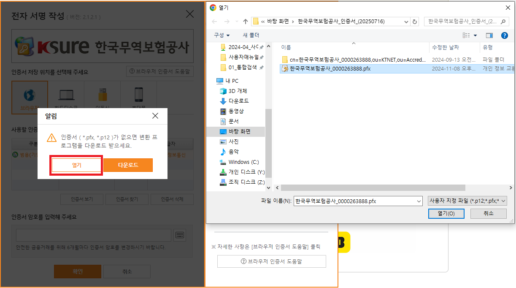
Task: Select the 2024-04 pinned folder
Action: pyautogui.click(x=242, y=47)
